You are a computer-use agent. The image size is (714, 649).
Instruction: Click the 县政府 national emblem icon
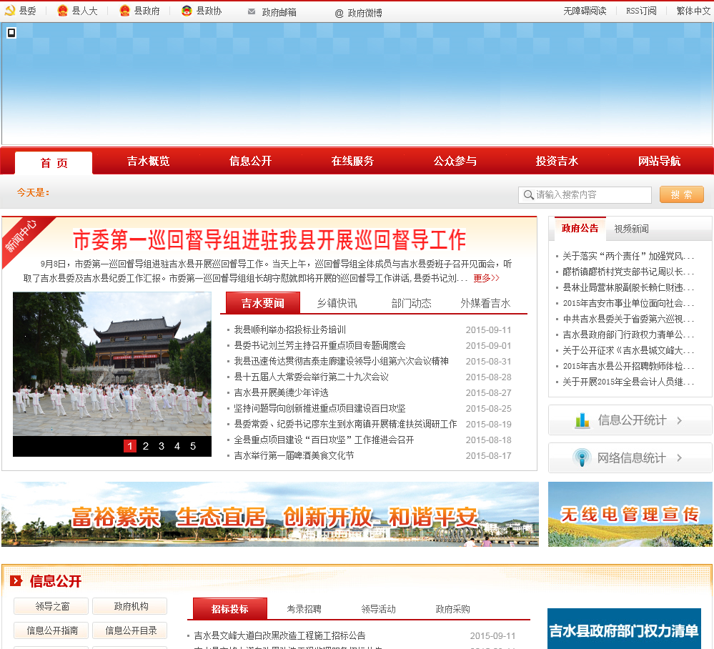click(x=124, y=11)
